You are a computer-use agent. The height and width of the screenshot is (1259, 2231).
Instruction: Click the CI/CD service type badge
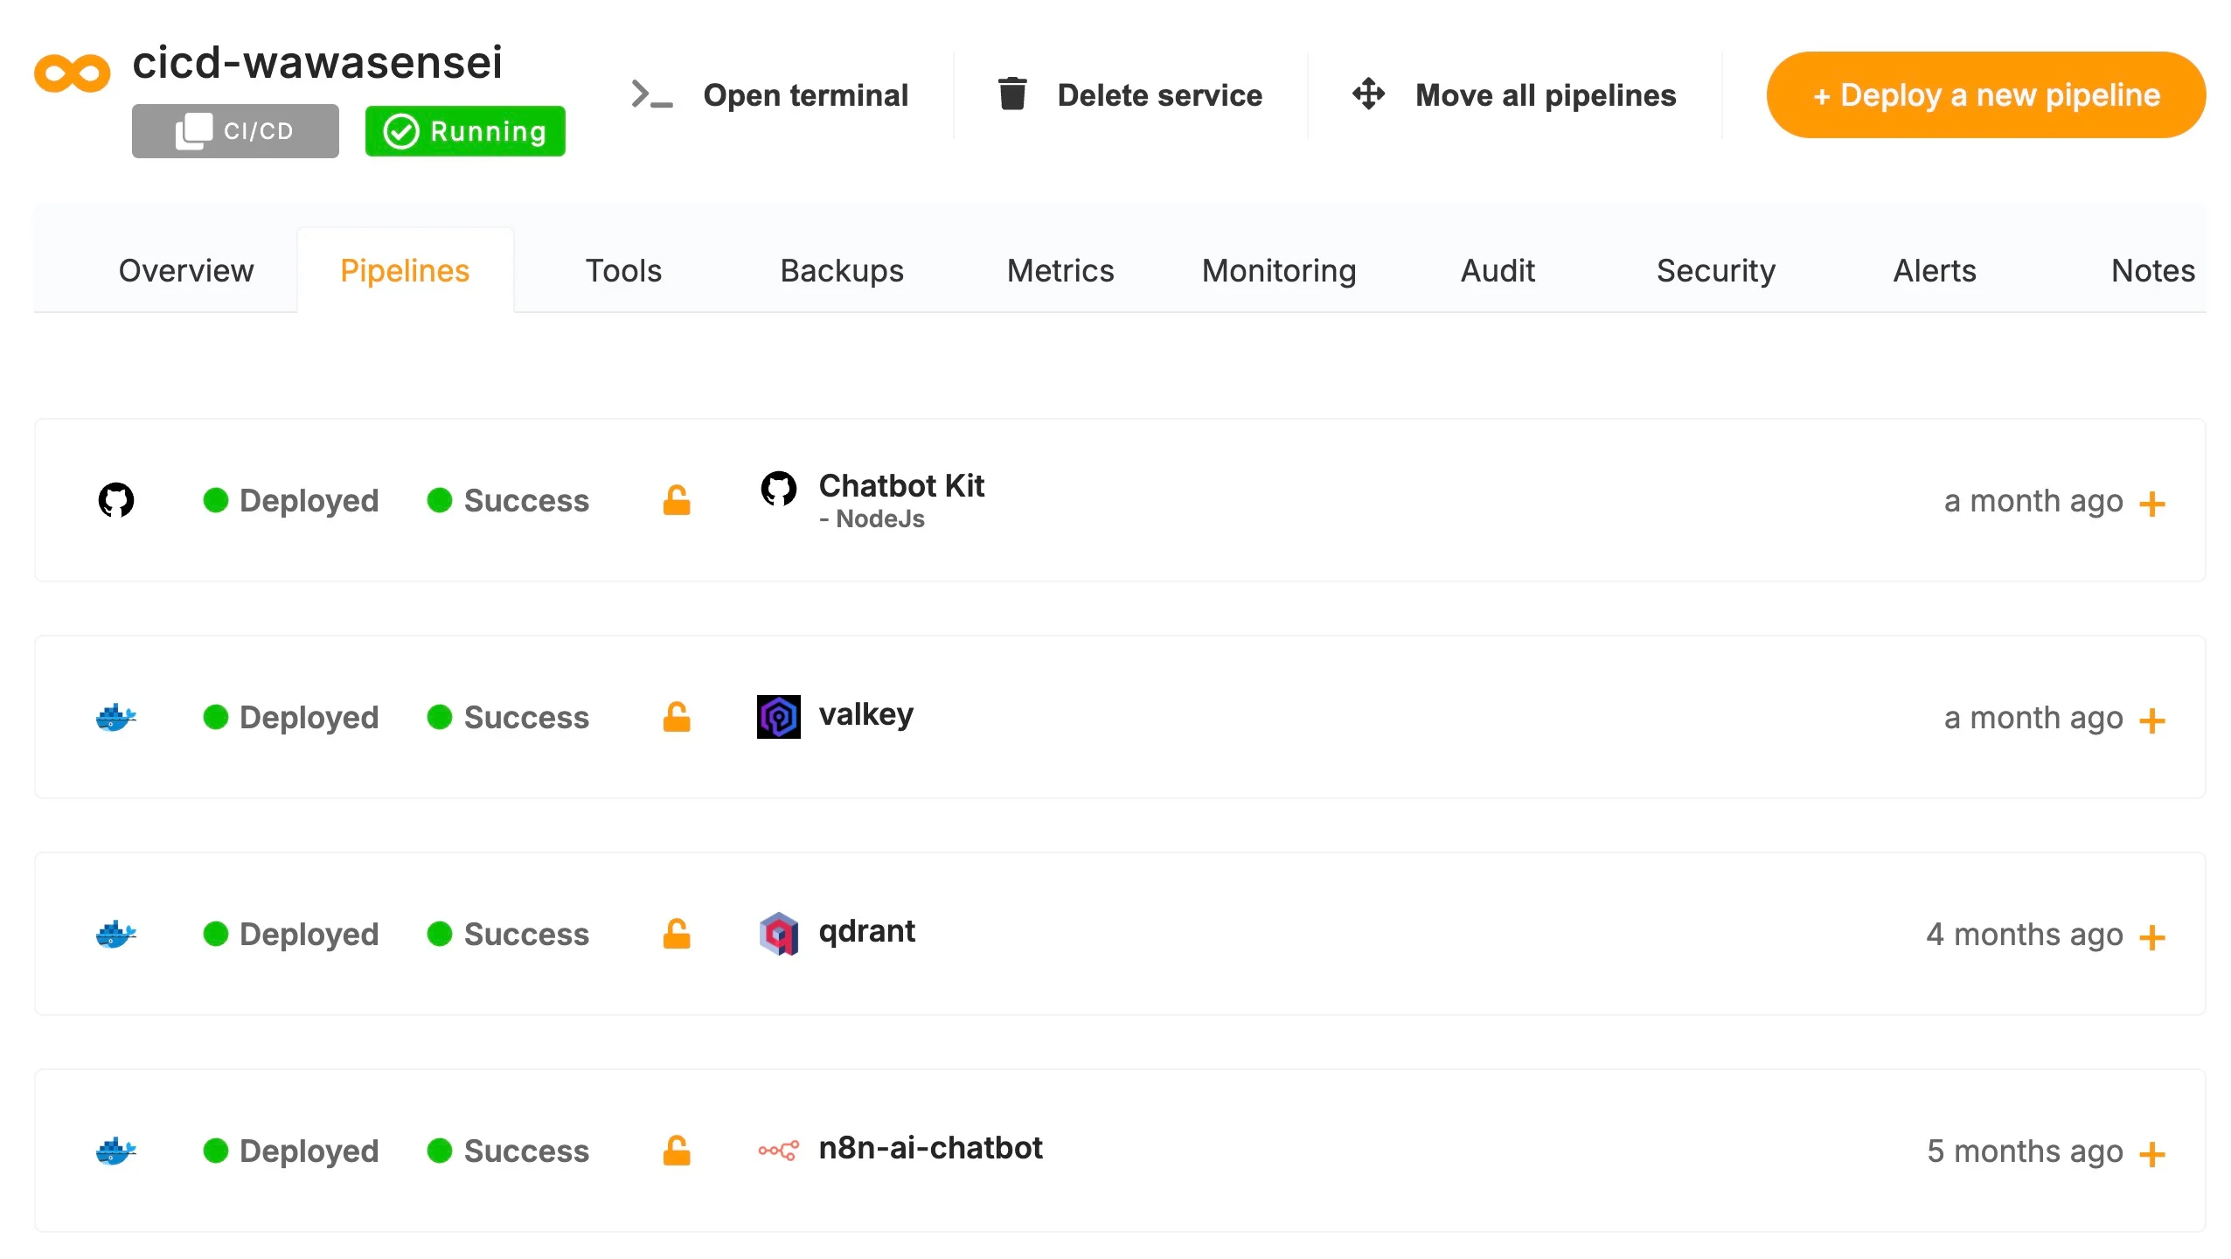pyautogui.click(x=235, y=131)
